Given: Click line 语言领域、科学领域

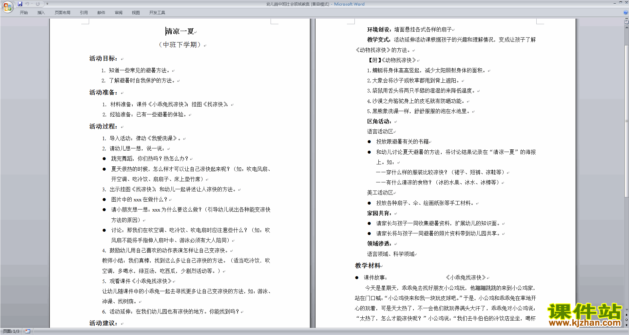Looking at the screenshot, I should (x=391, y=254).
